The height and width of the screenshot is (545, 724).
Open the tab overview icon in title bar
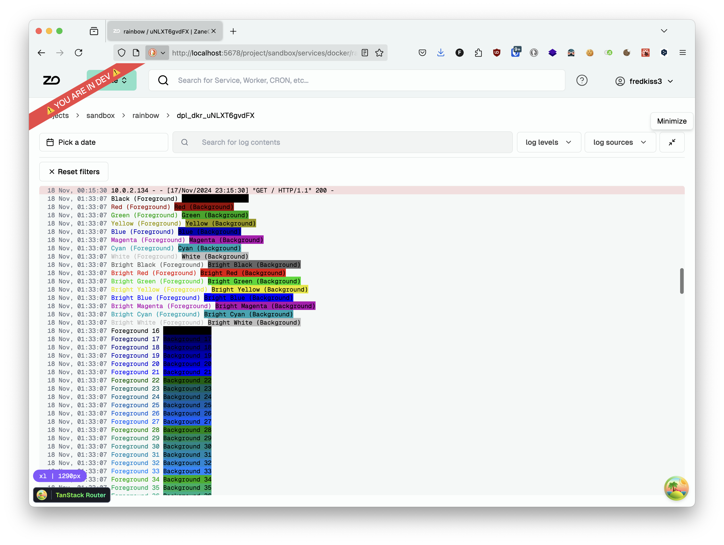pos(94,31)
